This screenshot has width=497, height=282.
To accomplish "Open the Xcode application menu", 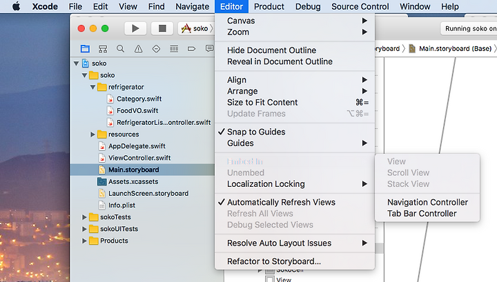I will click(x=45, y=6).
